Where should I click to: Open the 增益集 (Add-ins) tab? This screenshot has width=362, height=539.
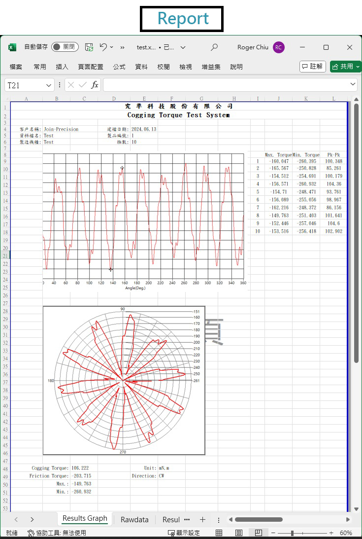pos(211,67)
